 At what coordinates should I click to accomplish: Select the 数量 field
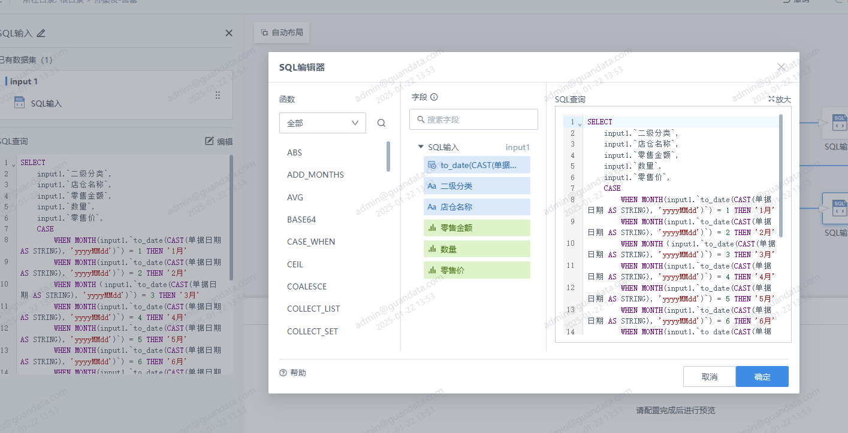tap(477, 249)
